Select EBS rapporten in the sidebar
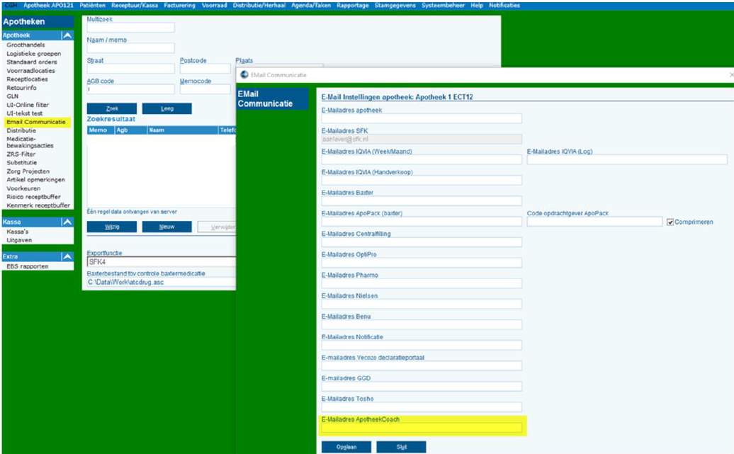Screen dimensions: 734x454 click(x=27, y=266)
